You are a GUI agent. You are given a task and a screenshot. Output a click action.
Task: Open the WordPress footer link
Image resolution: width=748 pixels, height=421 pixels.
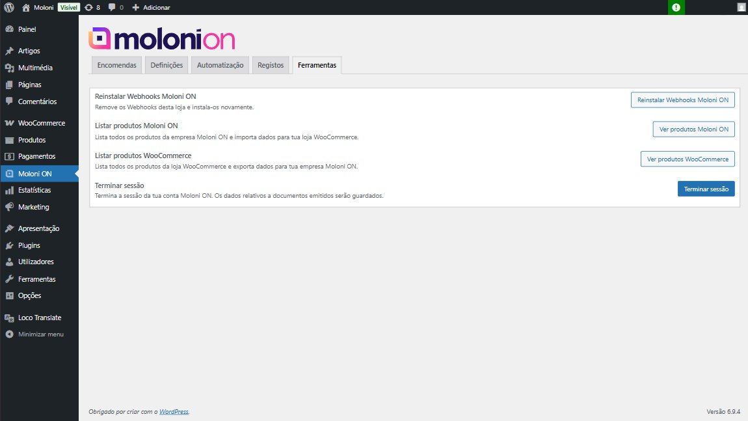point(174,411)
